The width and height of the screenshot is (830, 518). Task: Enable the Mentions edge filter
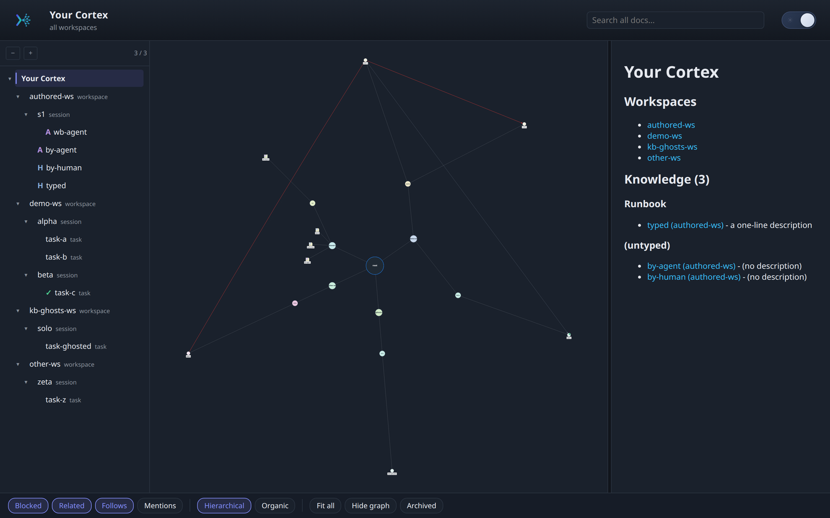tap(160, 506)
